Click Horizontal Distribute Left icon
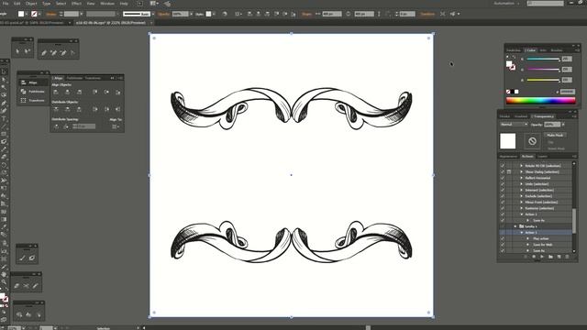This screenshot has height=330, width=587. click(95, 109)
